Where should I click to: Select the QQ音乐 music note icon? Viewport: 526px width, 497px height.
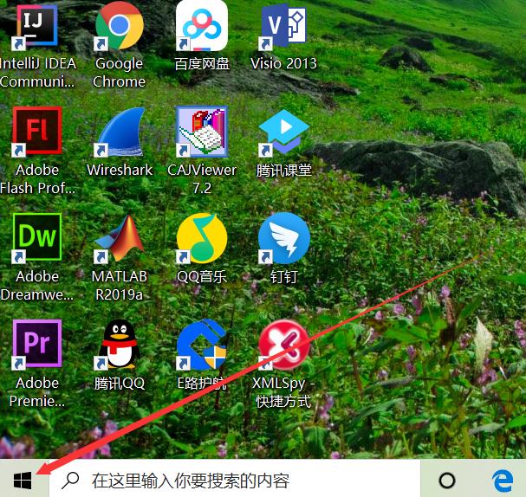202,238
